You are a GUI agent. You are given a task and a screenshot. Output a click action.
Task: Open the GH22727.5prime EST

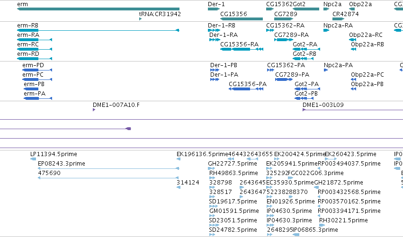212,168
